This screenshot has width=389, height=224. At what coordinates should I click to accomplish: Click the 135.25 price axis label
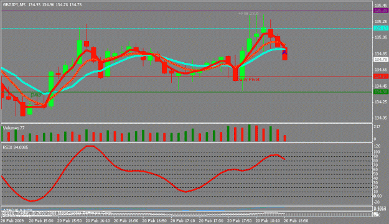[x=381, y=21]
